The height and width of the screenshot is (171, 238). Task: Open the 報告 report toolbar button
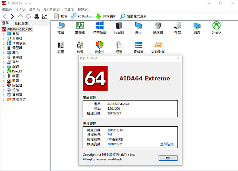pyautogui.click(x=61, y=16)
